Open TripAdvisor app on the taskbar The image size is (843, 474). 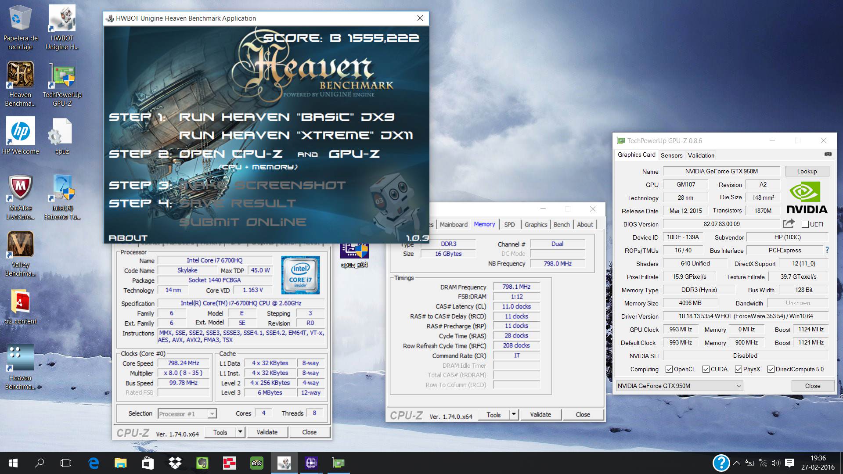(256, 463)
